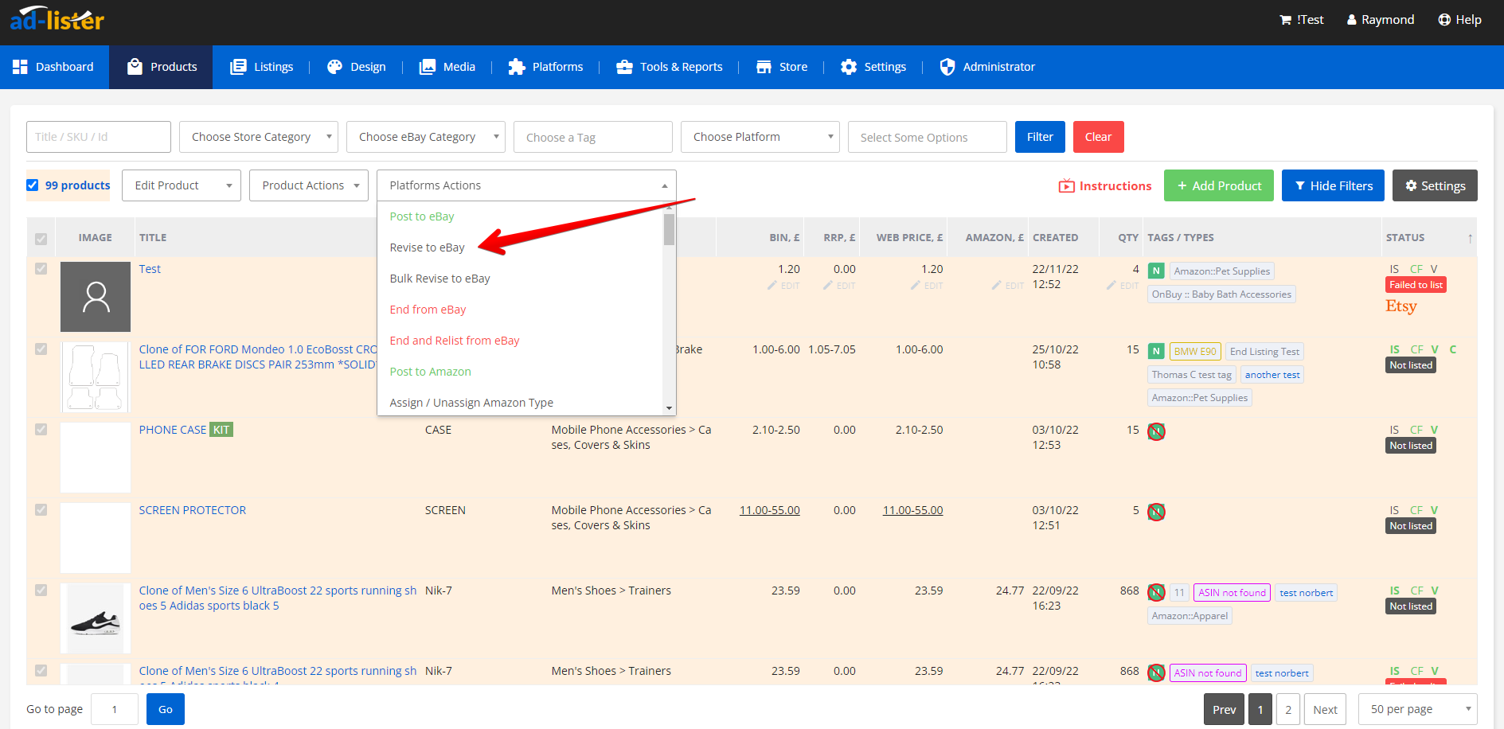The image size is (1504, 729).
Task: Click the not-listed N icon in PHONE CASE row
Action: coord(1156,431)
